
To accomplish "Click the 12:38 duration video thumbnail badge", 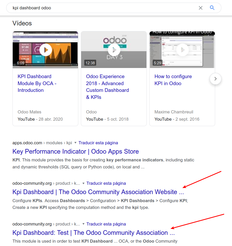I will [90, 63].
